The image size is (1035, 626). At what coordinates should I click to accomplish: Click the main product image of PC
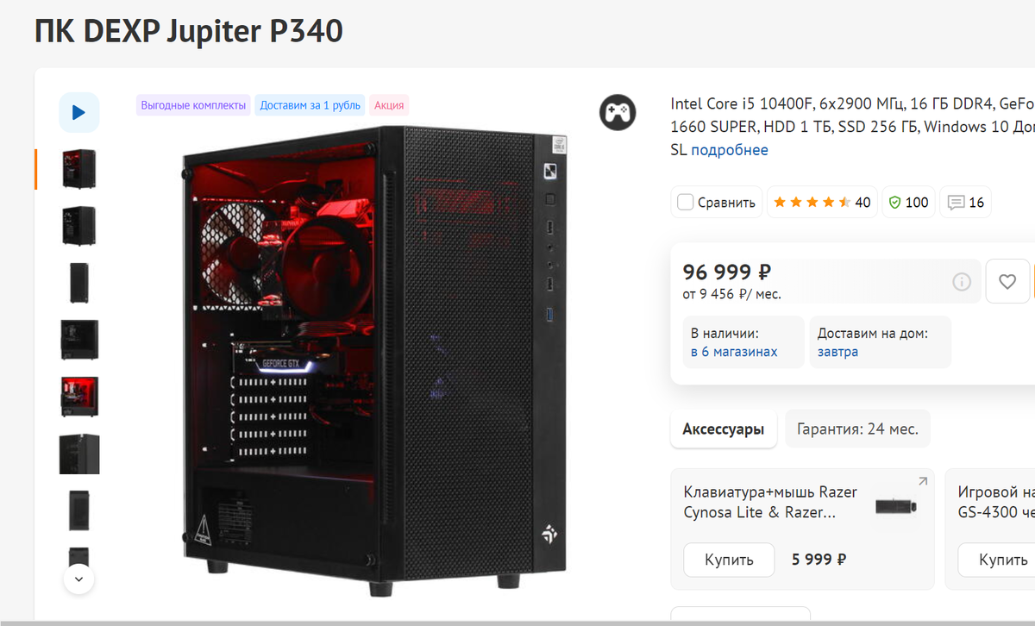[374, 360]
